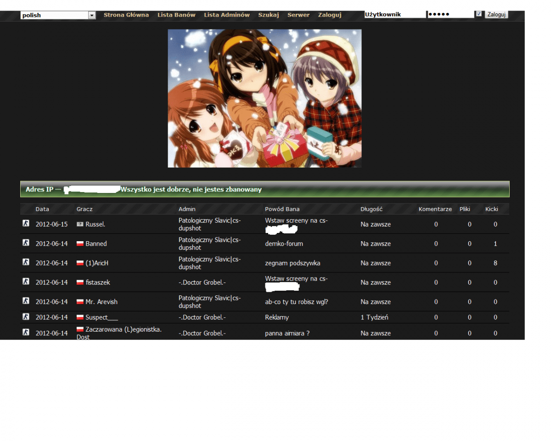The height and width of the screenshot is (441, 551).
Task: Click the Pliki column header
Action: click(x=465, y=209)
